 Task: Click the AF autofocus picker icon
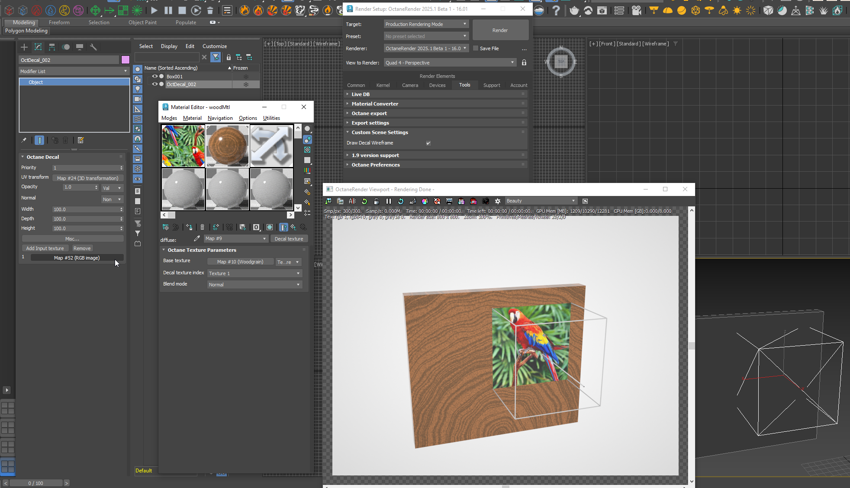click(x=412, y=201)
